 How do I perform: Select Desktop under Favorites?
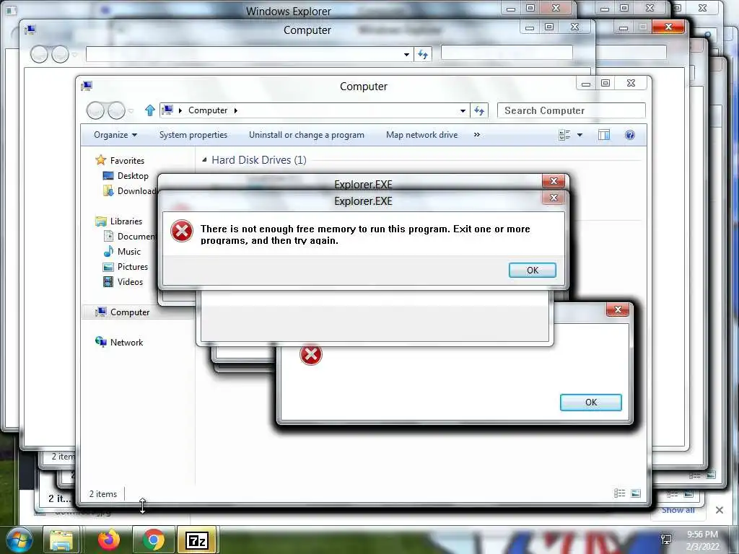click(126, 176)
